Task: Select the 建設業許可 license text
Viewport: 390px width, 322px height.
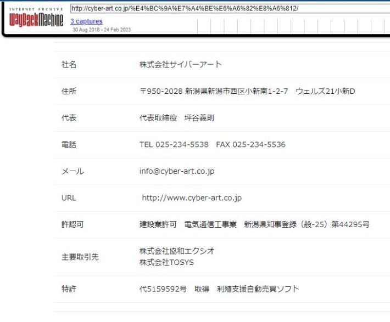Action: (158, 224)
